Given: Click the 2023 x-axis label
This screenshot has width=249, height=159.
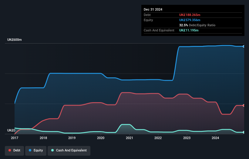Looking at the screenshot, I should pos(187,138).
